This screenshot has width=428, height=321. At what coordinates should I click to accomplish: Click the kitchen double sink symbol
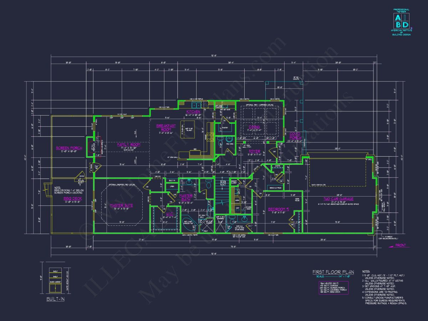tap(195, 105)
